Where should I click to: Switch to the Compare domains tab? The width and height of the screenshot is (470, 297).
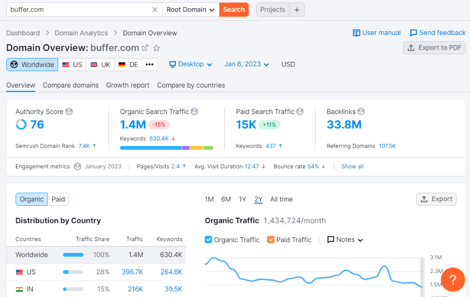point(70,85)
